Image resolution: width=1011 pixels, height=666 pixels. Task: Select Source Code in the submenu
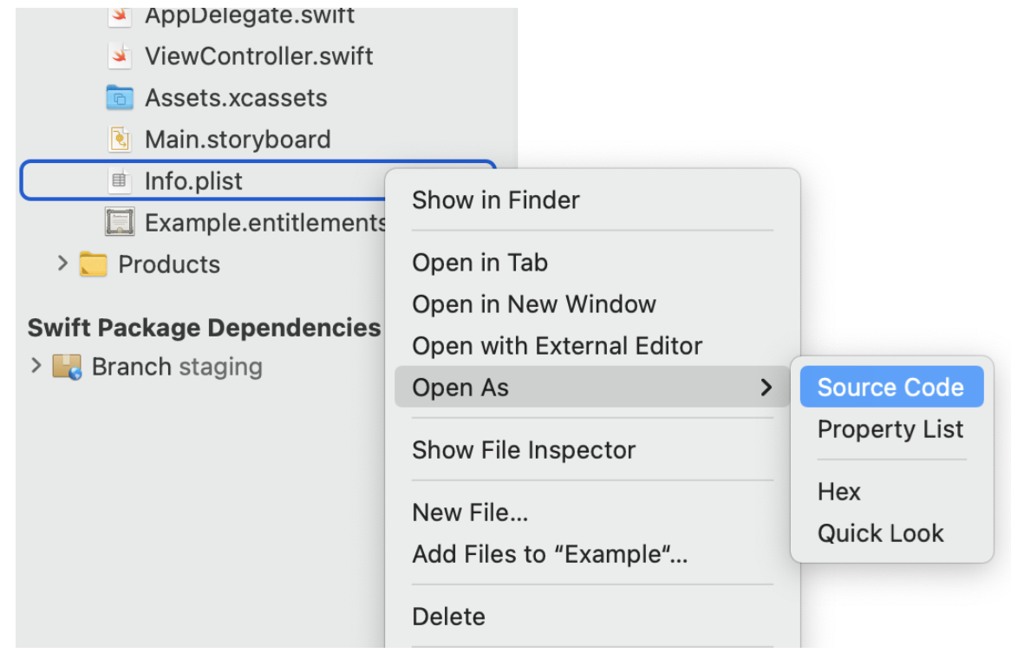[x=891, y=387]
